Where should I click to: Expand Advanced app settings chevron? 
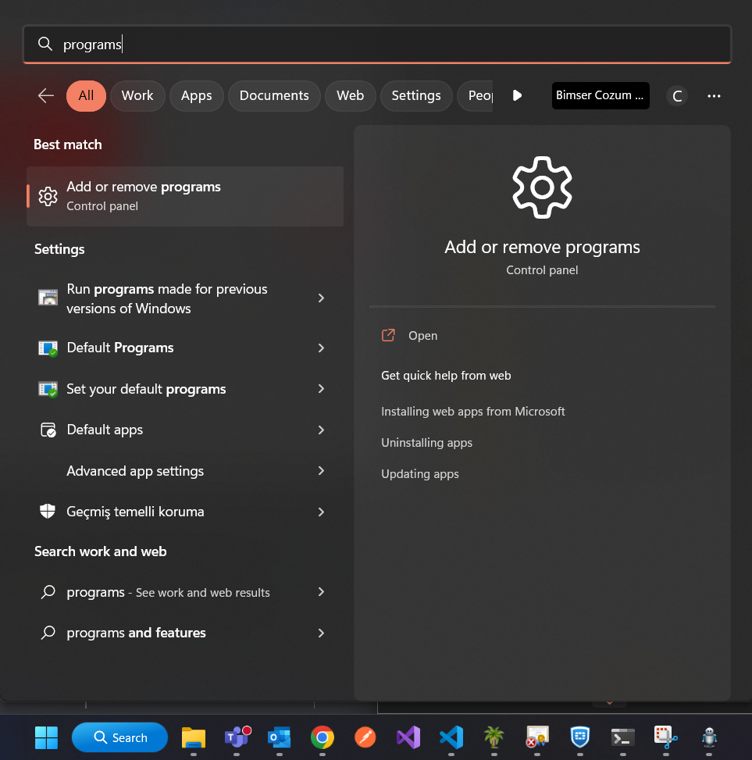point(321,471)
